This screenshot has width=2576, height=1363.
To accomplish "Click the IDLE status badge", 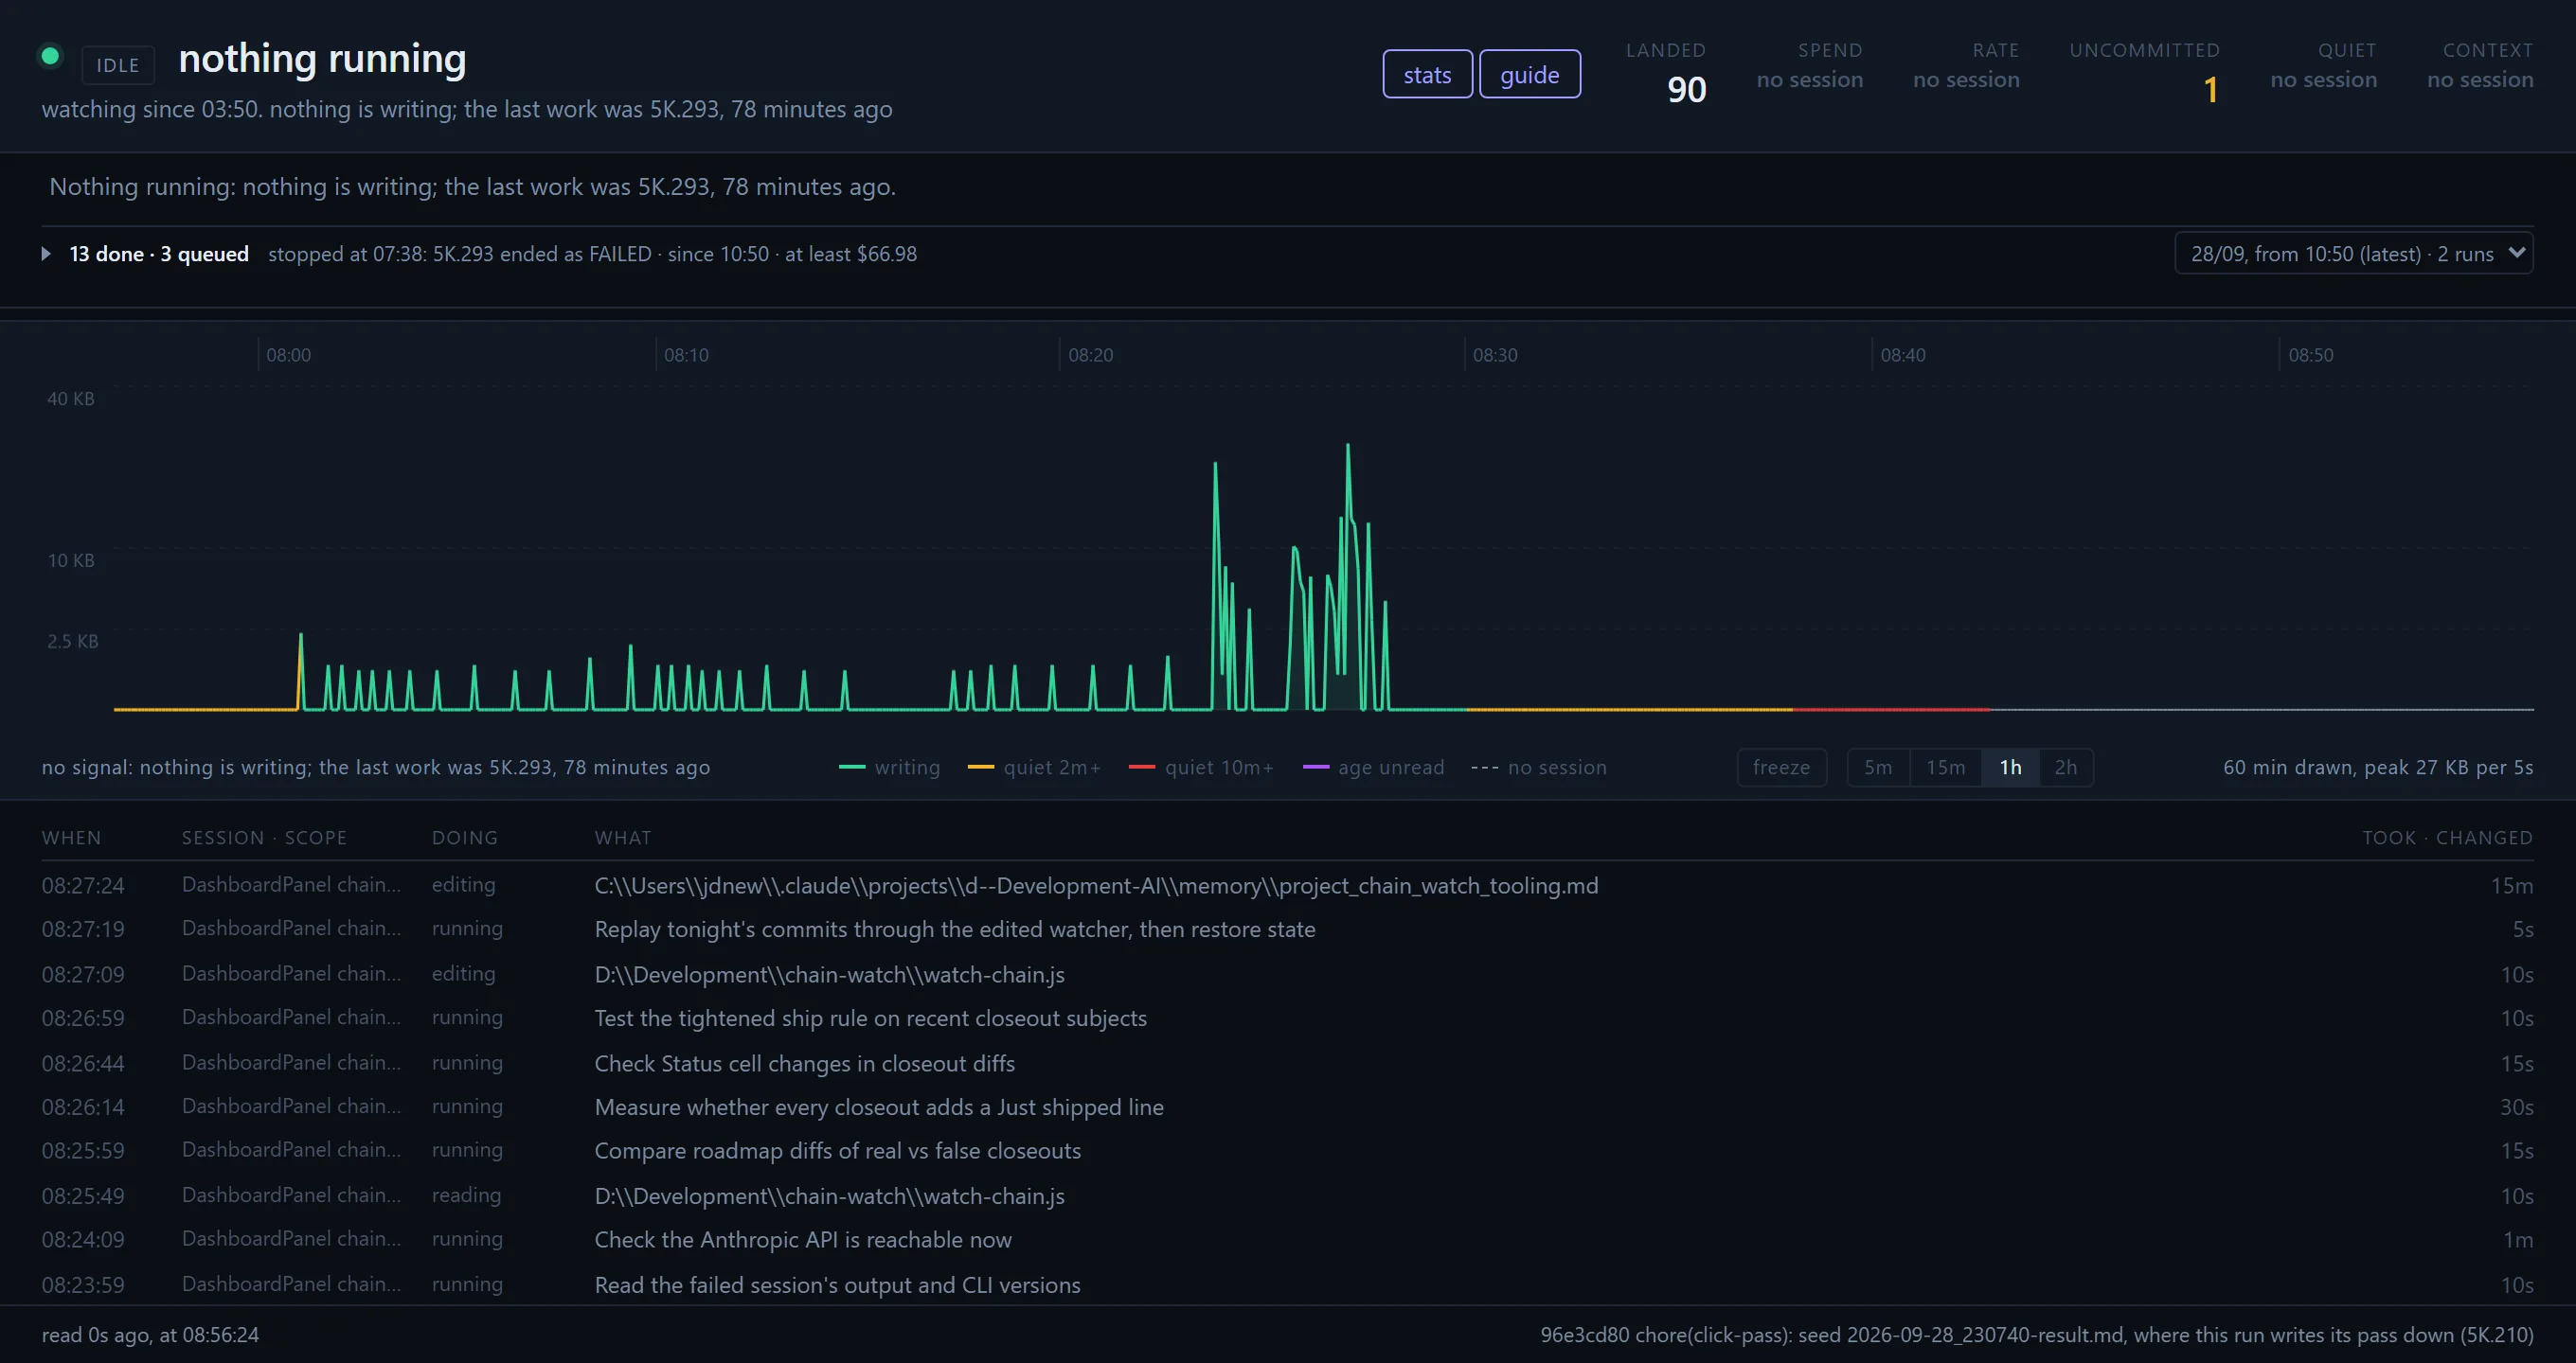I will pyautogui.click(x=118, y=65).
